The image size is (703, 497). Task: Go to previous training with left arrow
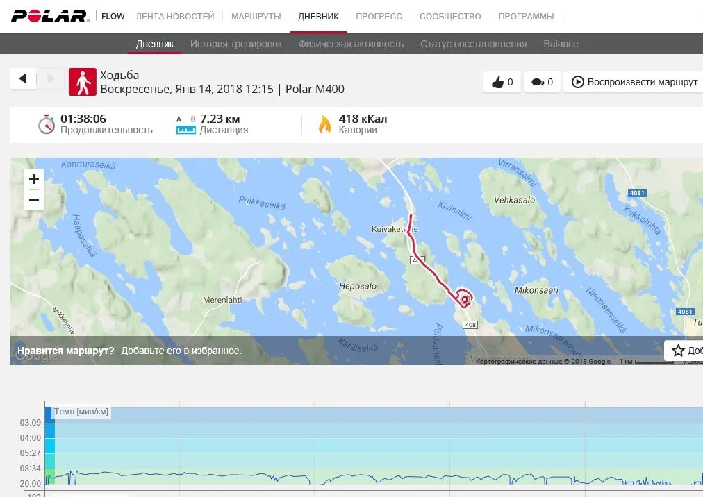pyautogui.click(x=23, y=79)
